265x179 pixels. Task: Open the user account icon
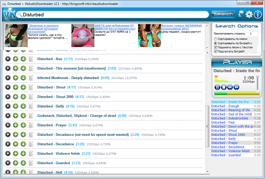click(x=241, y=14)
